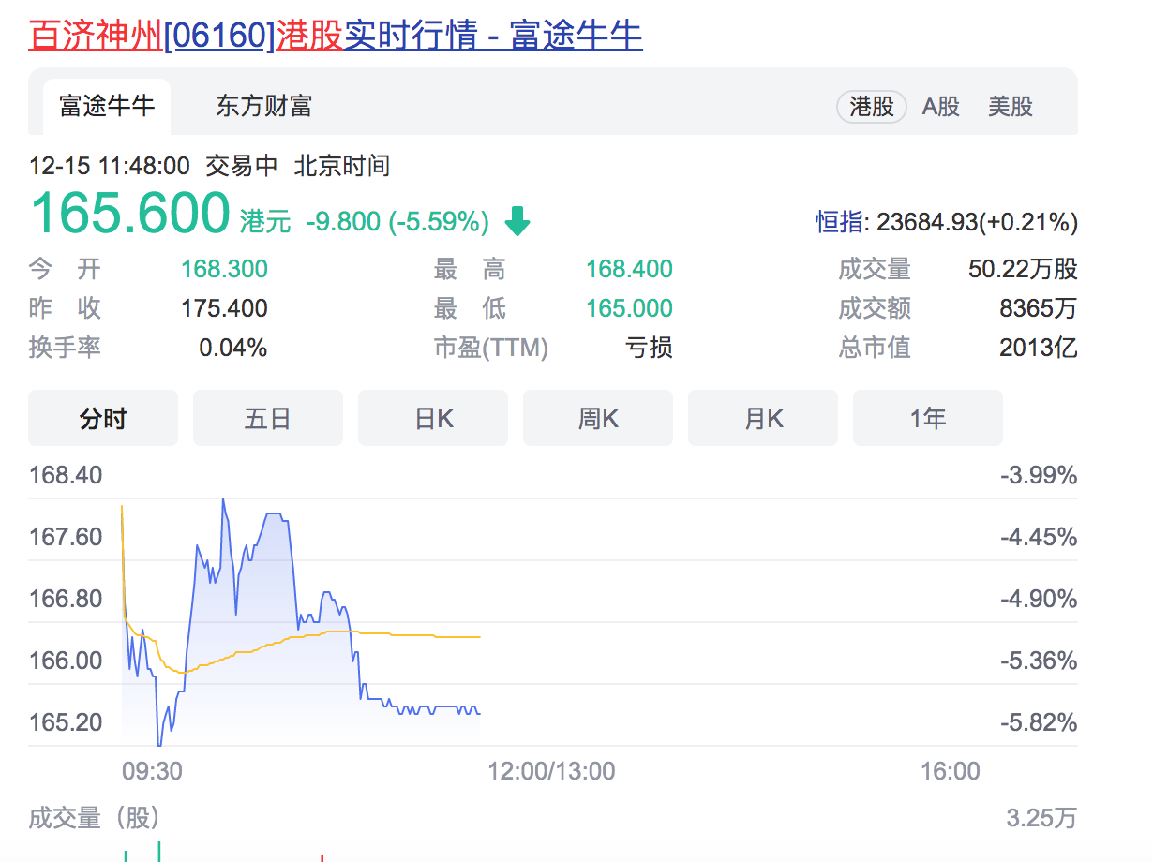This screenshot has height=862, width=1153.
Task: Show the 分时 intraday chart
Action: point(103,418)
